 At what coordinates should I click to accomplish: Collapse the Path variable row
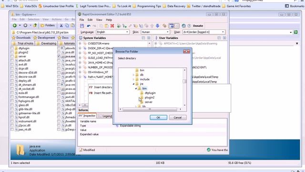(x=80, y=77)
